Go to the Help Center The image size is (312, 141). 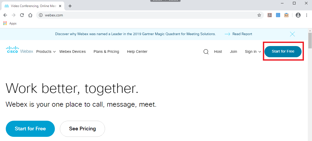(x=137, y=52)
